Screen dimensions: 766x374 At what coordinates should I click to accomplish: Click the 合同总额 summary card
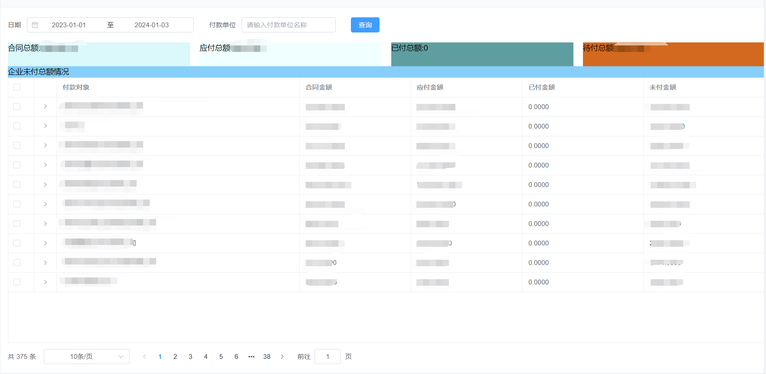point(99,54)
